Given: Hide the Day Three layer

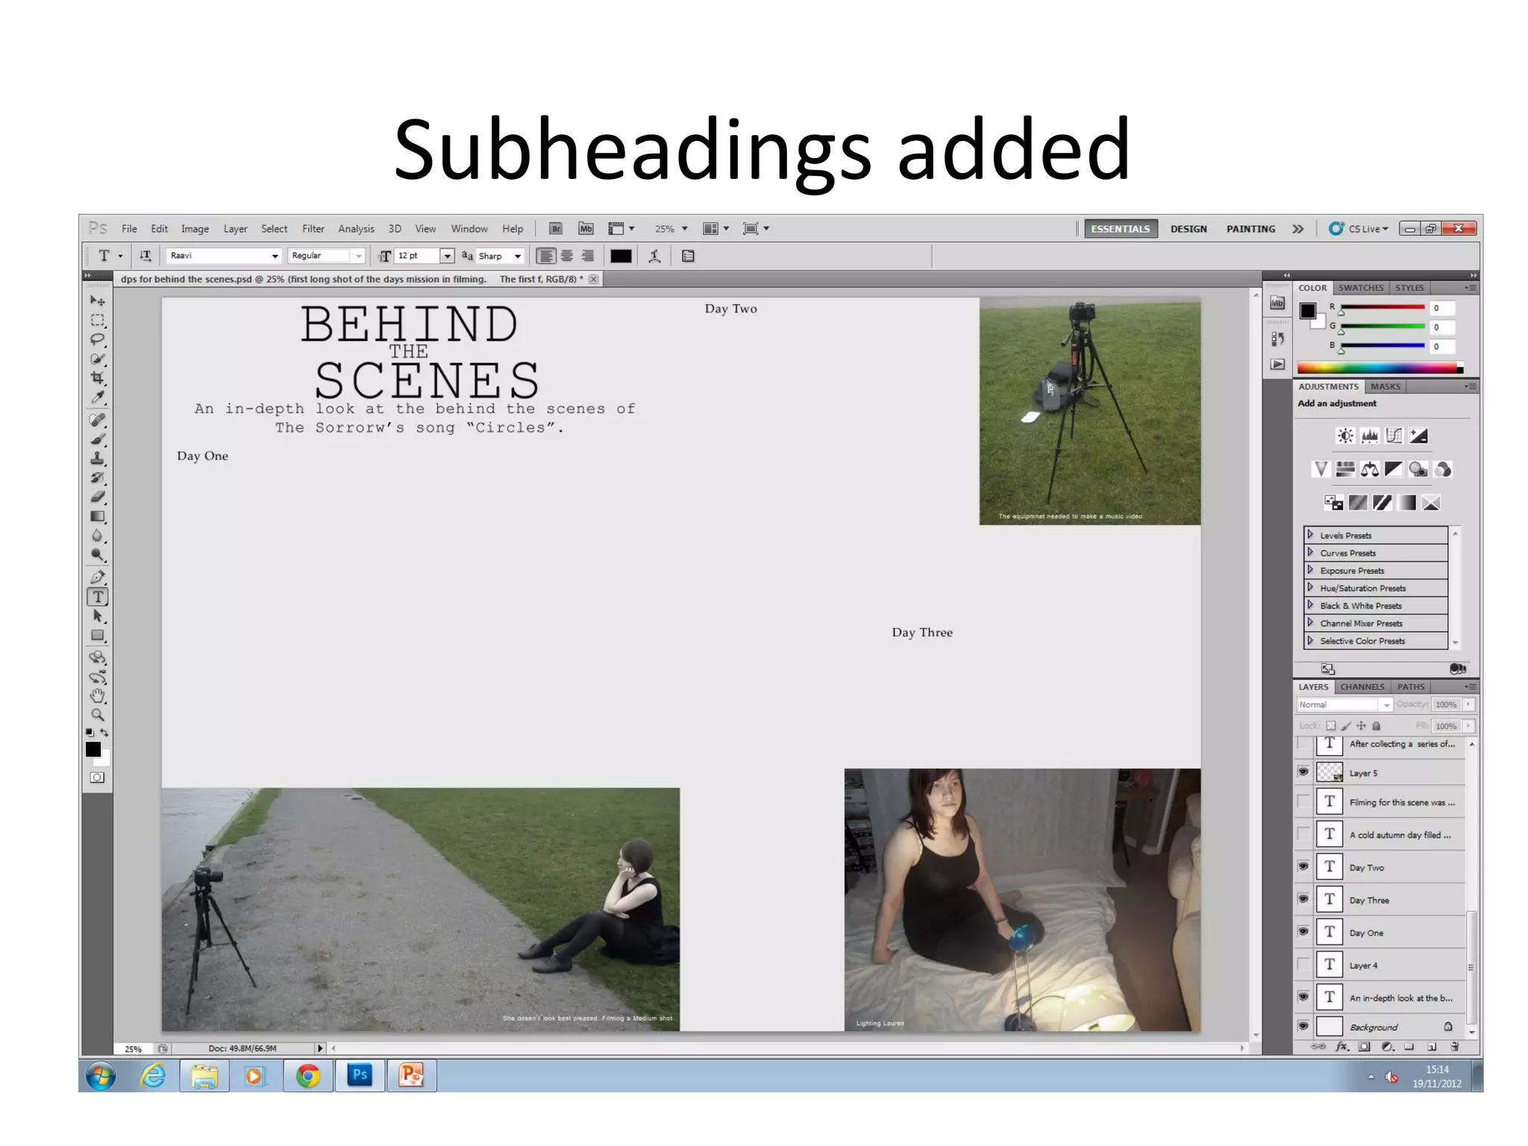Looking at the screenshot, I should tap(1303, 899).
